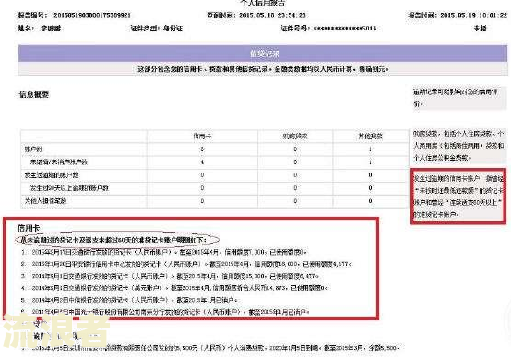Click the value 4 in 未结清/未销户账户数 row
511x358 pixels.
202,162
